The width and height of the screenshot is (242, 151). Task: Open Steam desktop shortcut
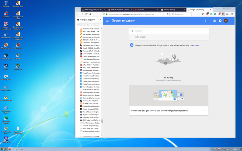[x=6, y=67]
